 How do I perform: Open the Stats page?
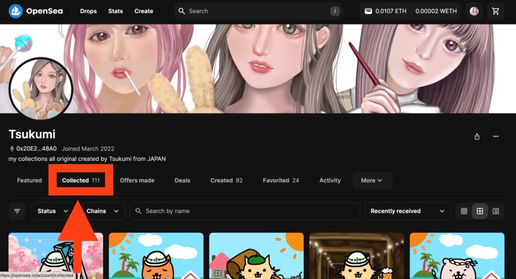[x=115, y=11]
